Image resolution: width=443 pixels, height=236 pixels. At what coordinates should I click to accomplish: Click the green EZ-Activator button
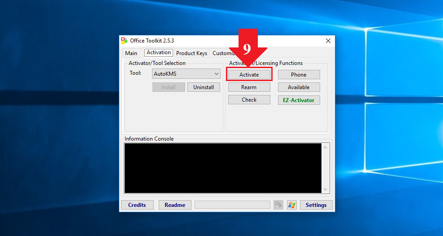click(299, 100)
